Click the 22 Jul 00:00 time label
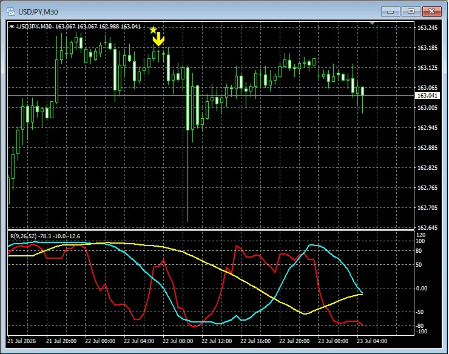Image resolution: width=449 pixels, height=354 pixels. coord(100,341)
